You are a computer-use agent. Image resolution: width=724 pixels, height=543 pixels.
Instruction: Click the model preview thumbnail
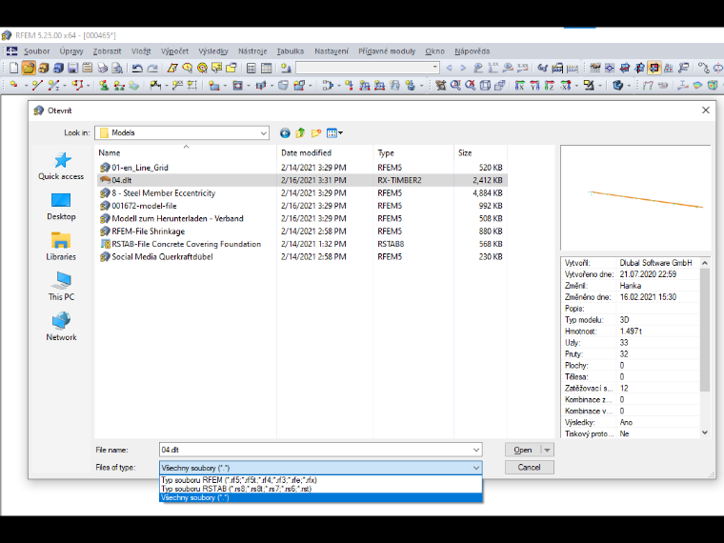(635, 198)
